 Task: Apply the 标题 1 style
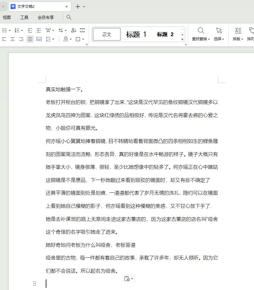point(136,34)
